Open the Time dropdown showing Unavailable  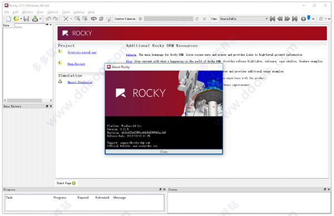(x=244, y=19)
